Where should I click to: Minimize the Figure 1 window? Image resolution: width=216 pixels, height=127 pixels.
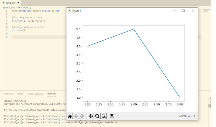tap(174, 11)
